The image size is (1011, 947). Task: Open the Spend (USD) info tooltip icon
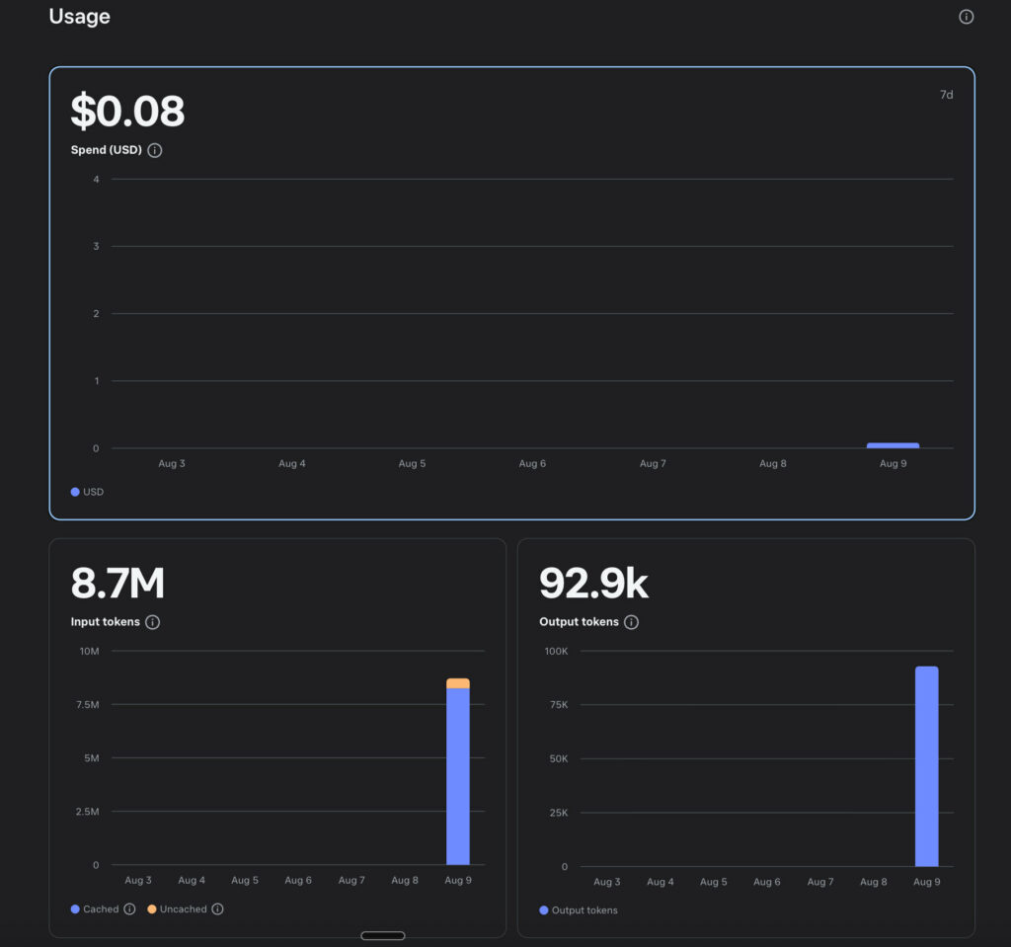click(x=155, y=150)
